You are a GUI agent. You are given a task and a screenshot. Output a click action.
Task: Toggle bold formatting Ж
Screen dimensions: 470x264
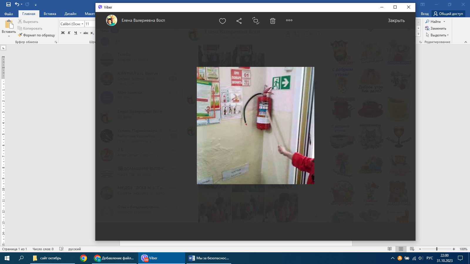tap(63, 33)
